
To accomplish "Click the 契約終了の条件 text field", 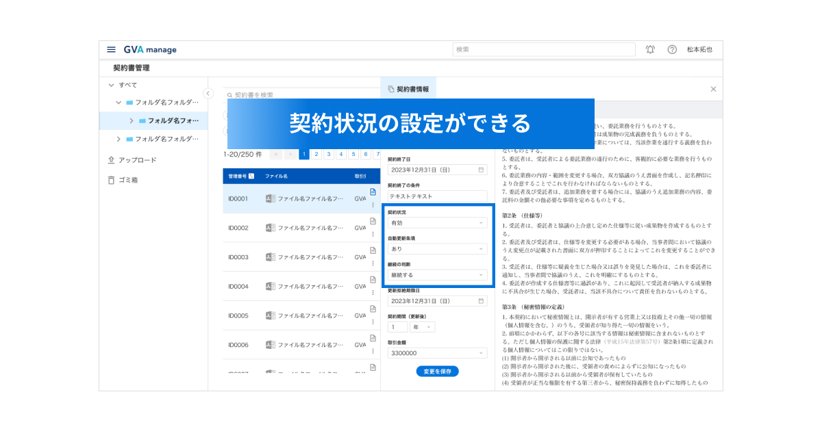I will 438,196.
